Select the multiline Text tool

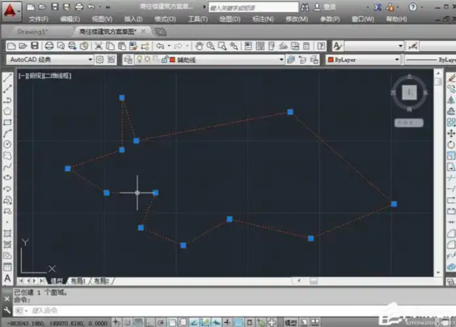[x=8, y=278]
